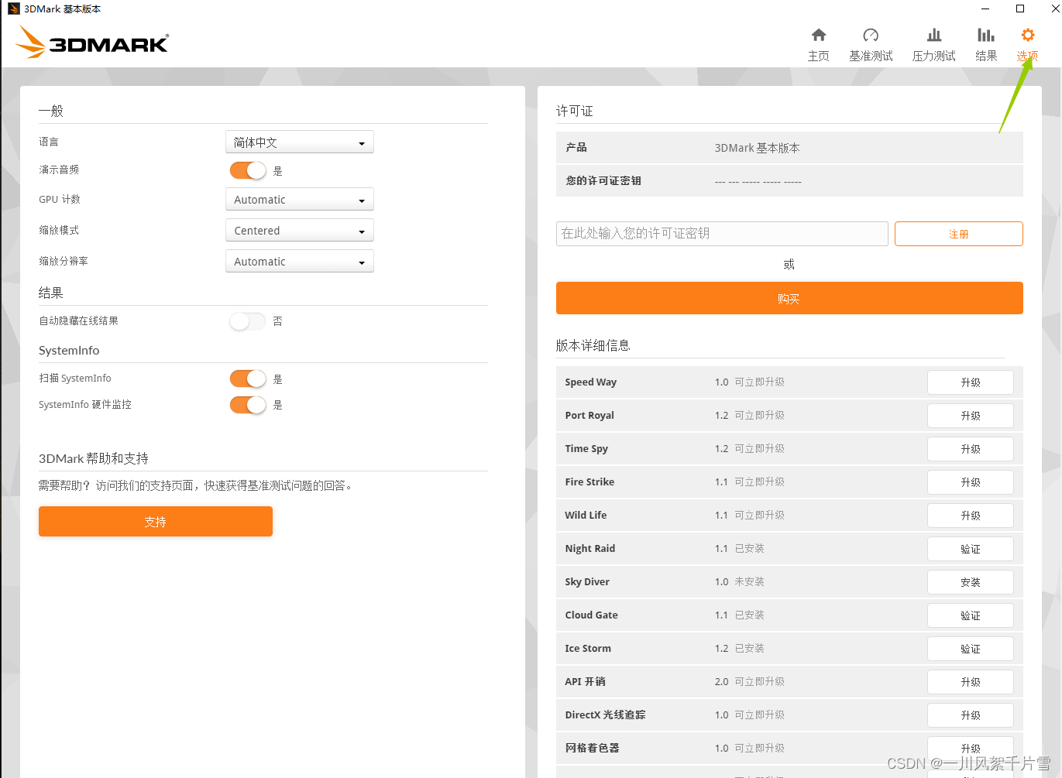Click 升级 for Port Royal
The image size is (1062, 778).
click(x=971, y=416)
